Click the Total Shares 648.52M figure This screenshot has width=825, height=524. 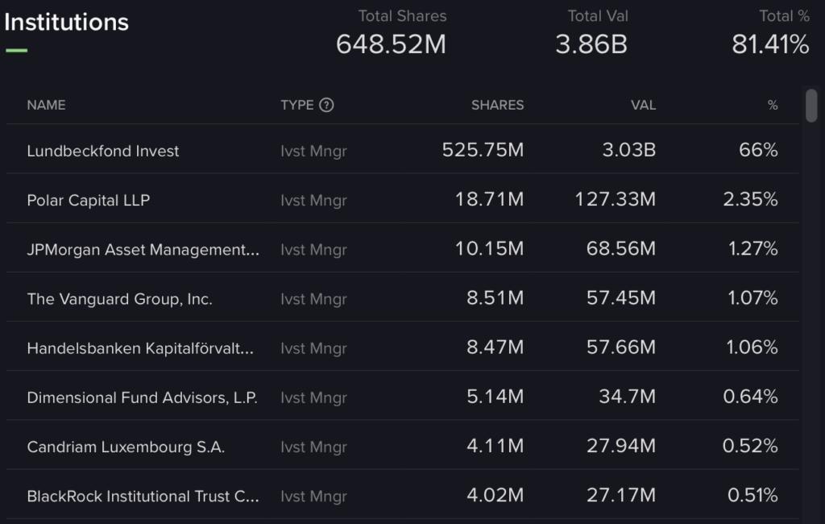pos(391,44)
